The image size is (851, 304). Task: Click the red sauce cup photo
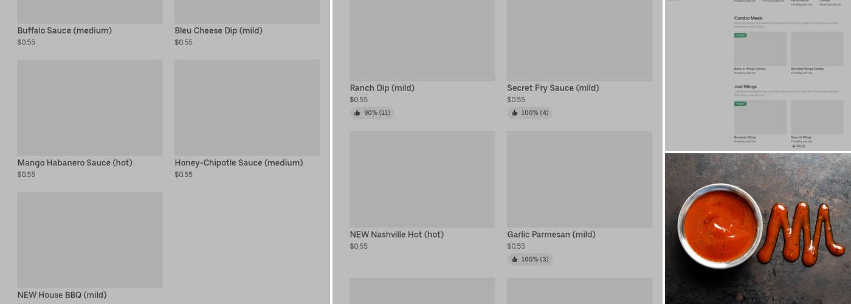[720, 226]
